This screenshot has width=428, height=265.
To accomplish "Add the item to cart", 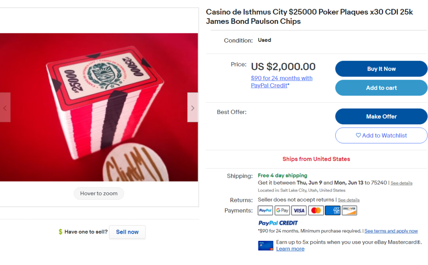I will tap(381, 88).
